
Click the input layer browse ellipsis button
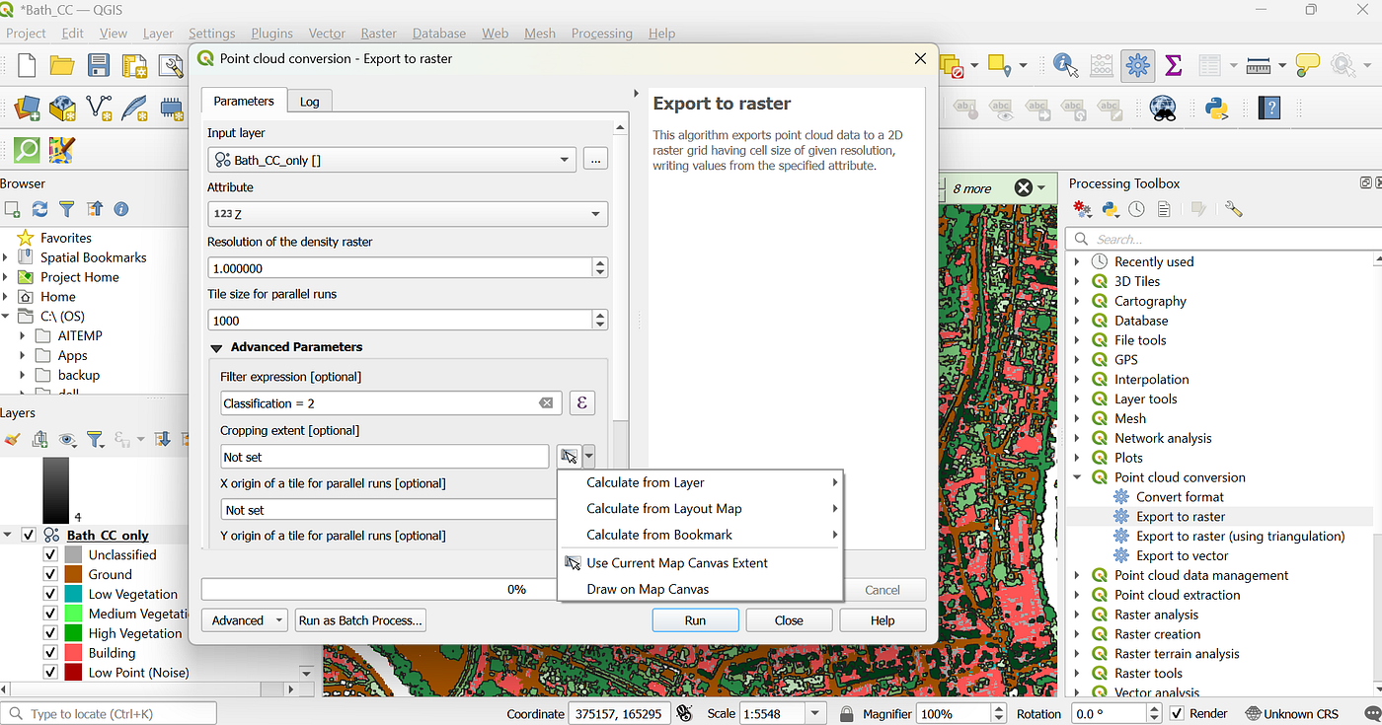pos(594,159)
